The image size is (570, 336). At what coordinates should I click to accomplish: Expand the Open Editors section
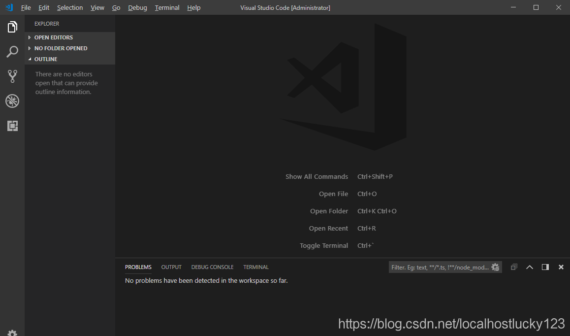click(70, 37)
